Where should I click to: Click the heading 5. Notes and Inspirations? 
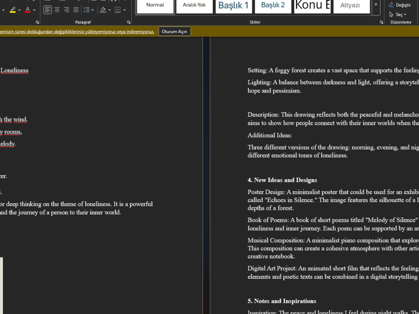[x=282, y=301]
